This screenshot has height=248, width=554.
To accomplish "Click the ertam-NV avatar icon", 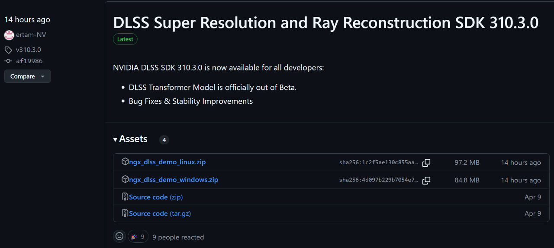I will [x=9, y=35].
